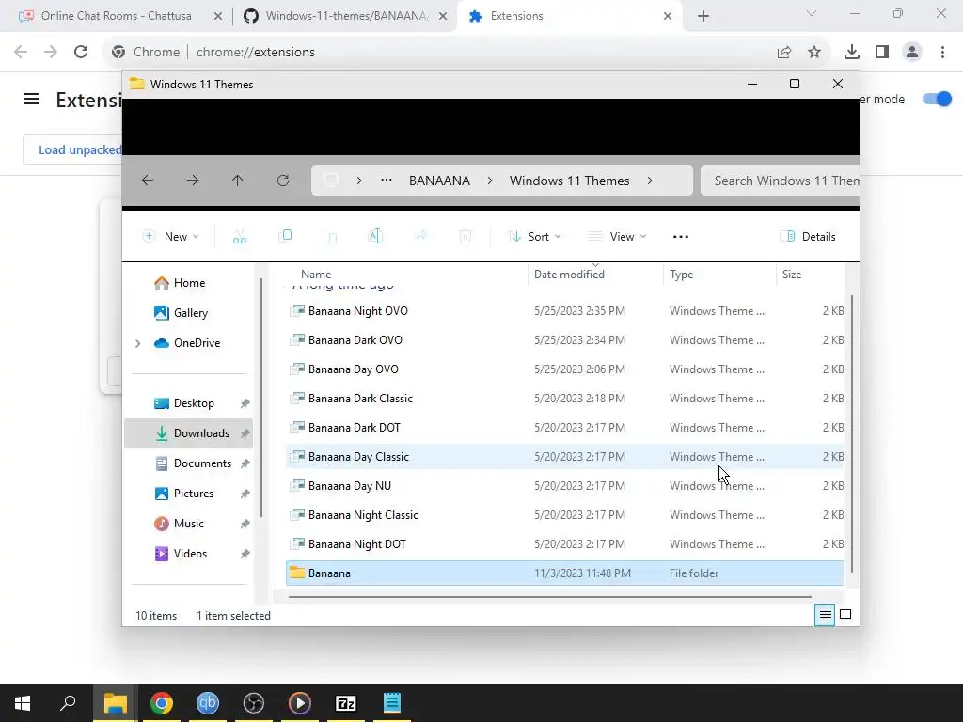Switch to details list view icon in status bar
Image resolution: width=963 pixels, height=722 pixels.
(x=826, y=615)
